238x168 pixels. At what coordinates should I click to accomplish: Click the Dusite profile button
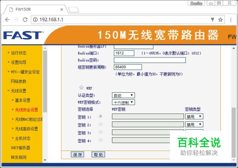pyautogui.click(x=196, y=3)
